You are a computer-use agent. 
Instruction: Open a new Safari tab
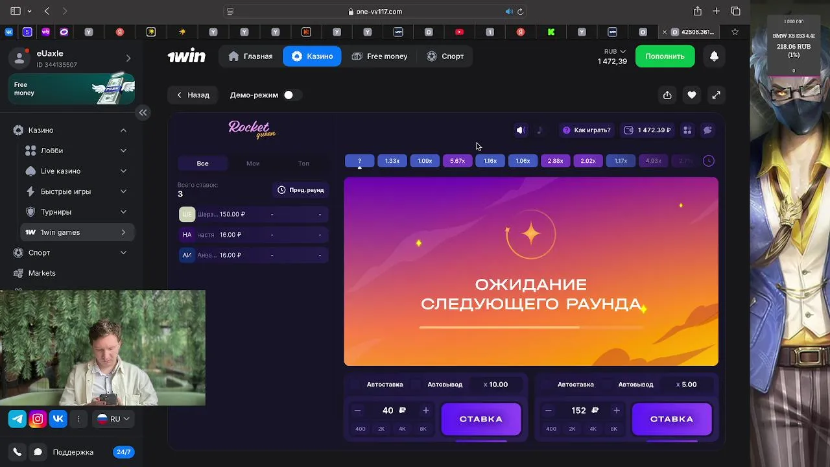pos(716,11)
